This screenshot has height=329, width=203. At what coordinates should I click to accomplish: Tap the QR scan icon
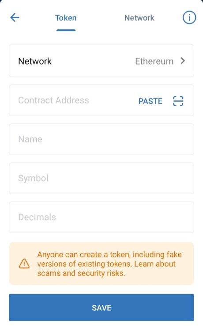[x=178, y=101]
